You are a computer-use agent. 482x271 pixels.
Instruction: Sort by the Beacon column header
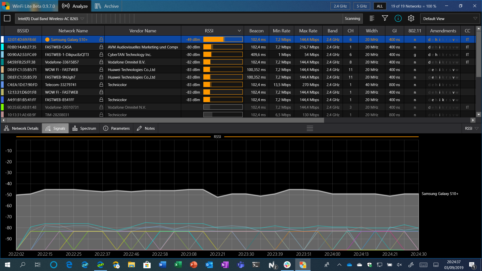[x=256, y=31]
